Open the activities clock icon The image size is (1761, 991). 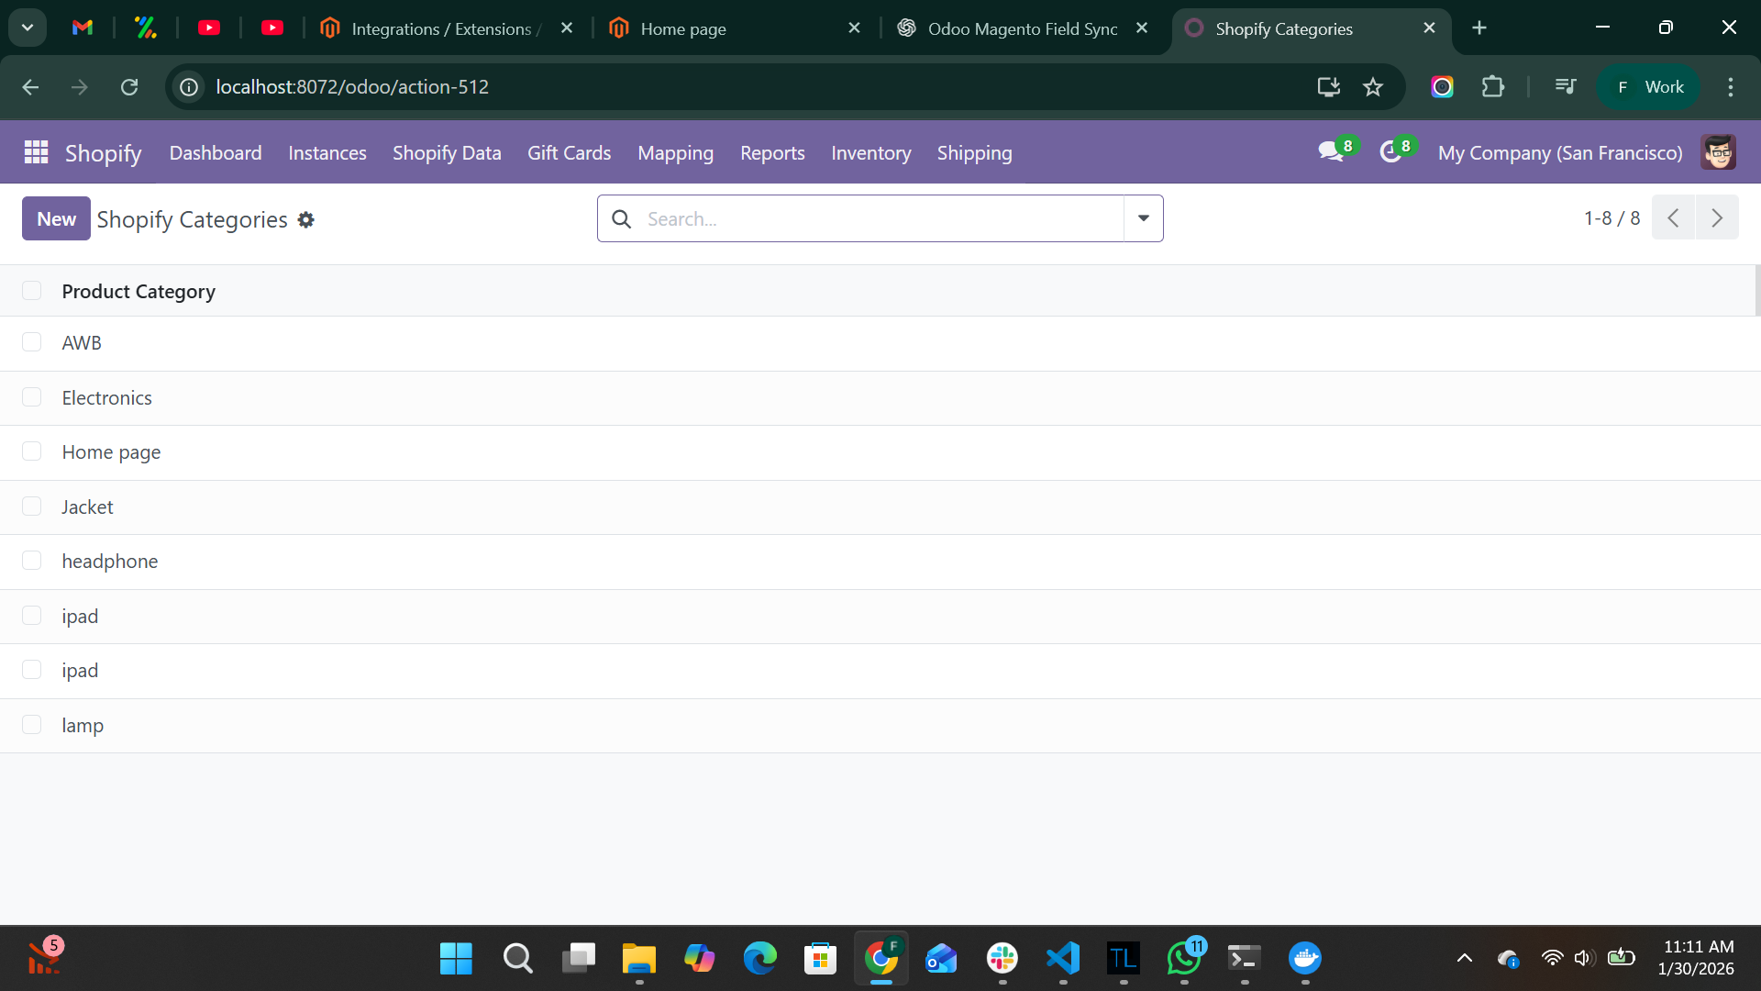point(1390,152)
